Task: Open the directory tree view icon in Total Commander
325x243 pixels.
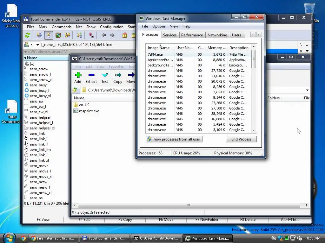Action: pos(67,35)
